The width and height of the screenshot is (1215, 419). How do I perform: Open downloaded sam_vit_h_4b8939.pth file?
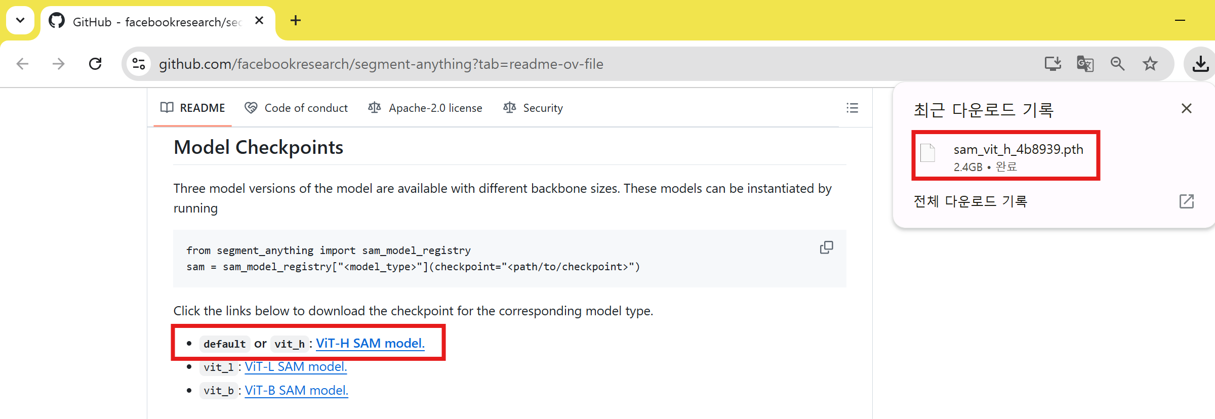[x=1005, y=156]
